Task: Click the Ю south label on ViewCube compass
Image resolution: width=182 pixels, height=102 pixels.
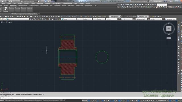Action: (169, 34)
